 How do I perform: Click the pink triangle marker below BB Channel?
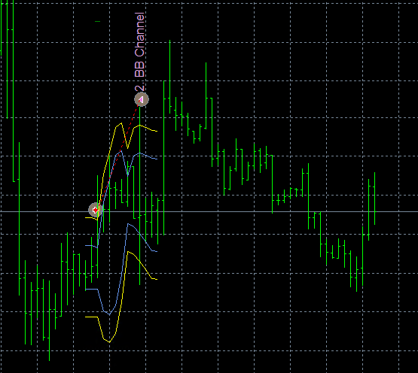click(x=142, y=99)
